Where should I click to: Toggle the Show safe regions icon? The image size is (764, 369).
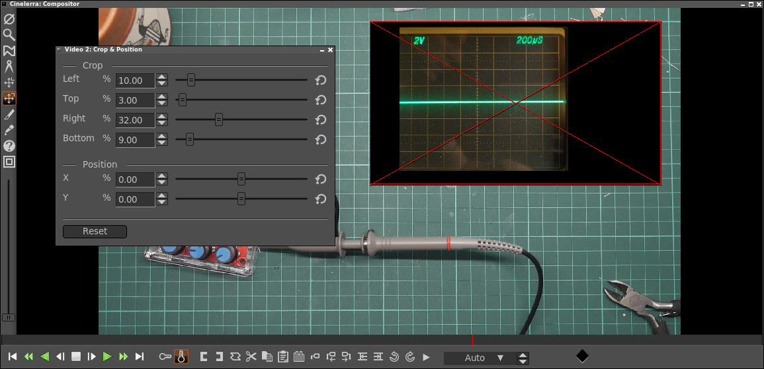pyautogui.click(x=9, y=162)
